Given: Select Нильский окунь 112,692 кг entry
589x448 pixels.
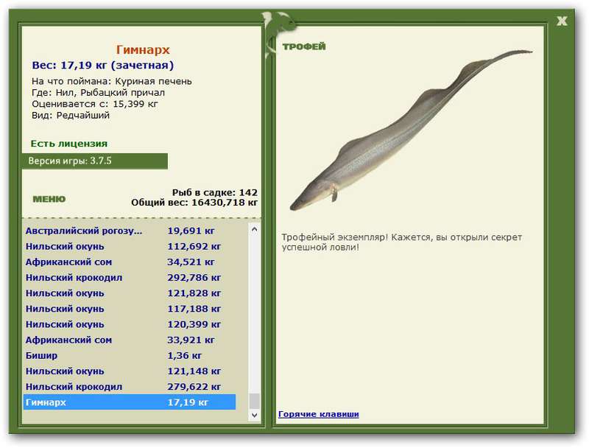Looking at the screenshot, I should pyautogui.click(x=130, y=247).
